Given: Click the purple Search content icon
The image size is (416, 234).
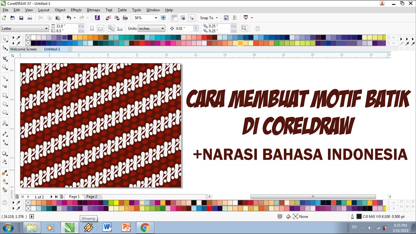Looking at the screenshot, I should pyautogui.click(x=97, y=18).
